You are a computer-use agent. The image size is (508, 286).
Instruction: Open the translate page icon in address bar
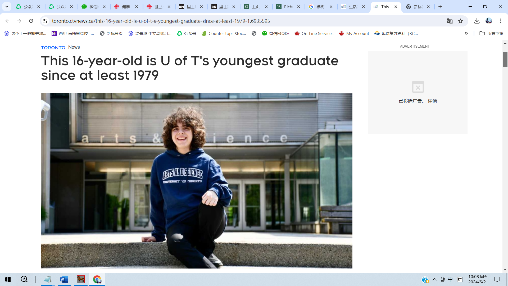(x=450, y=21)
